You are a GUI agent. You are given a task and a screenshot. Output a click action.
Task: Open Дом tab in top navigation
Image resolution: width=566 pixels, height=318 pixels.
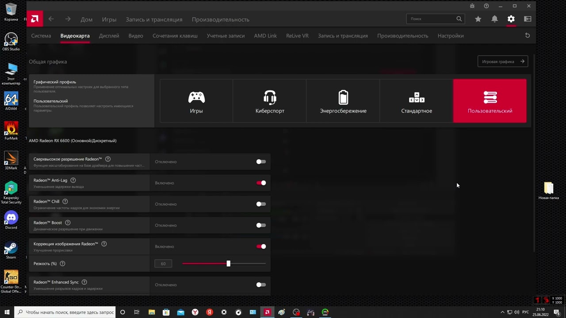pyautogui.click(x=86, y=19)
